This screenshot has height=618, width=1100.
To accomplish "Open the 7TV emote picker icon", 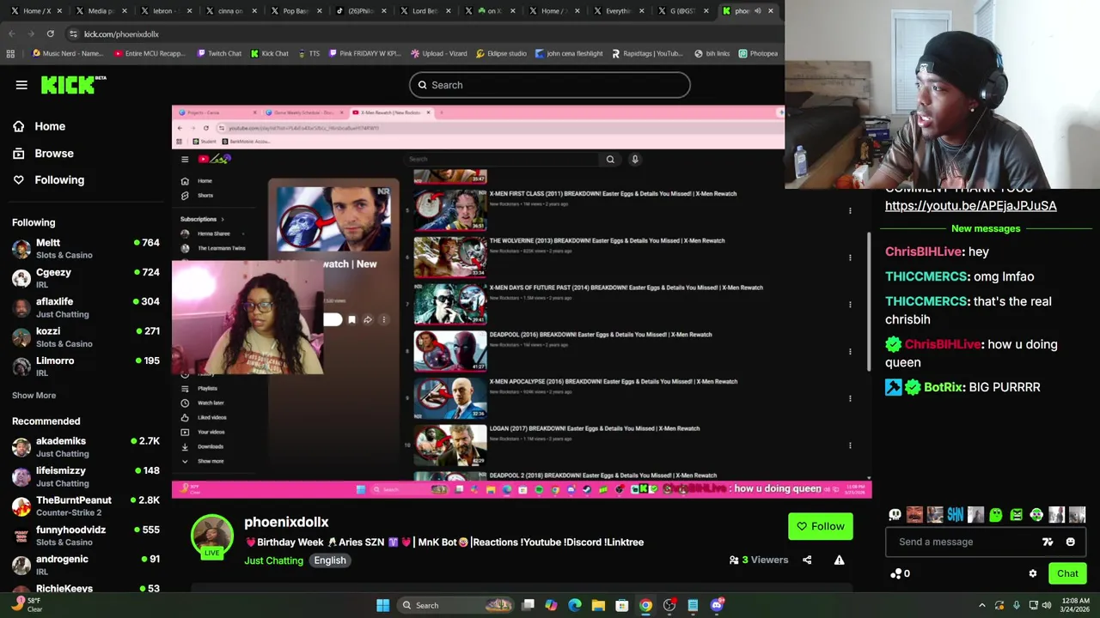I will tap(1048, 542).
